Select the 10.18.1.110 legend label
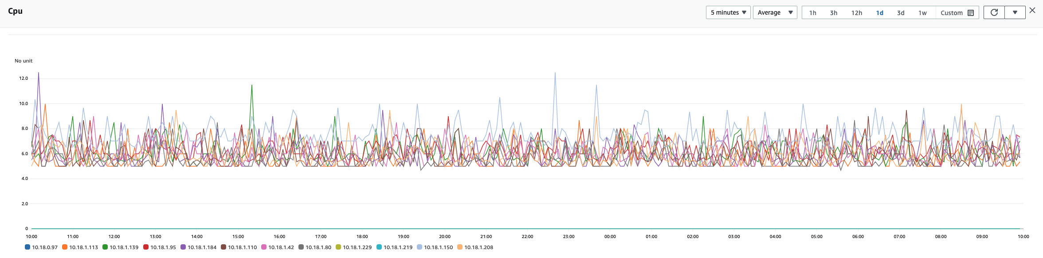The width and height of the screenshot is (1043, 258). [x=243, y=247]
